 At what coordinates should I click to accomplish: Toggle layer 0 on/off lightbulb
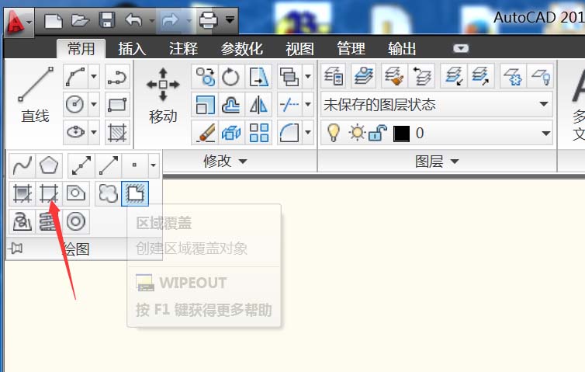click(333, 133)
